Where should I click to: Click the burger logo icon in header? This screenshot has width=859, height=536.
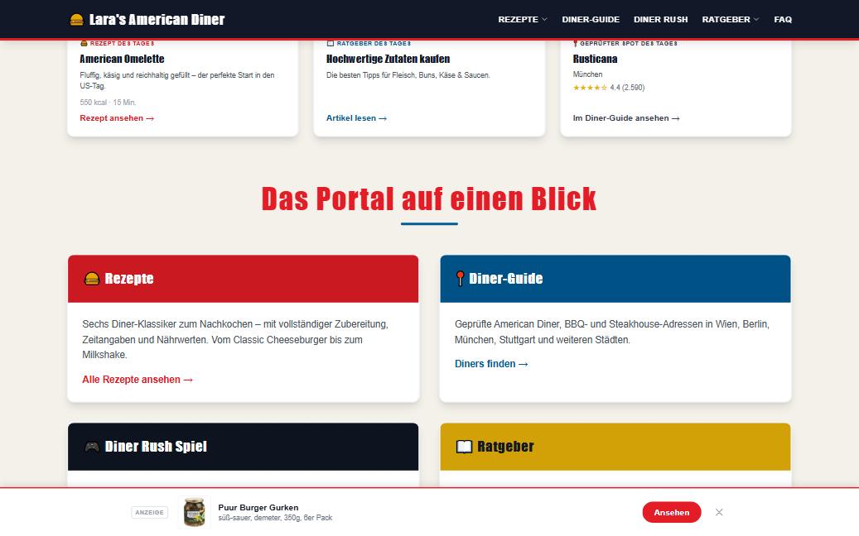click(77, 20)
